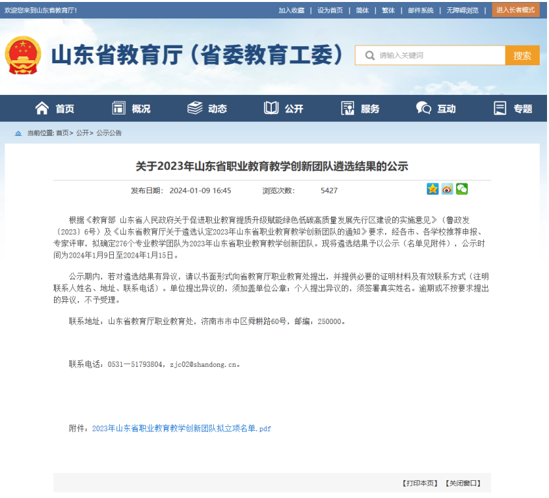549x498 pixels.
Task: Open 首页 home navigation item
Action: coord(55,109)
